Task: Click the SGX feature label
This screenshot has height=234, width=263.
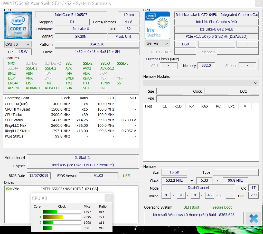Action: pyautogui.click(x=86, y=88)
